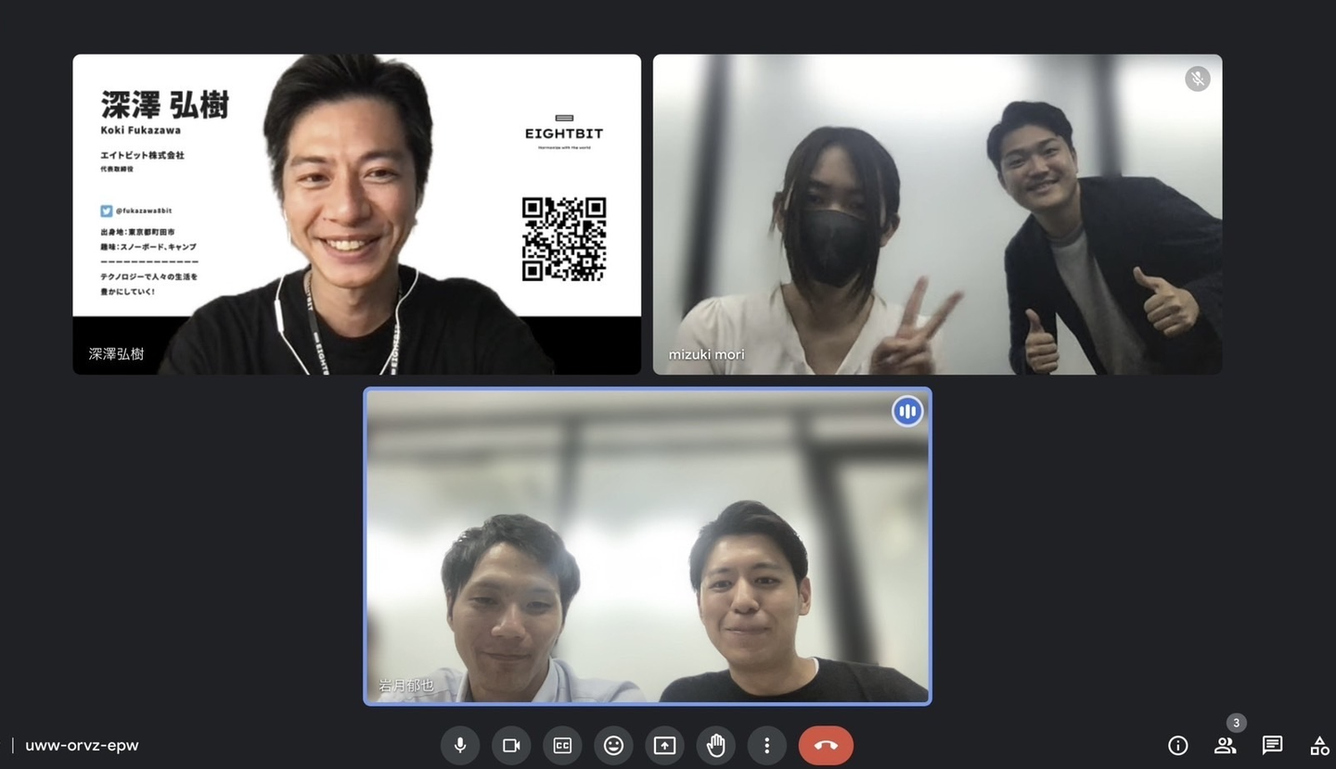
Task: Toggle closed captions (CC)
Action: pyautogui.click(x=562, y=745)
